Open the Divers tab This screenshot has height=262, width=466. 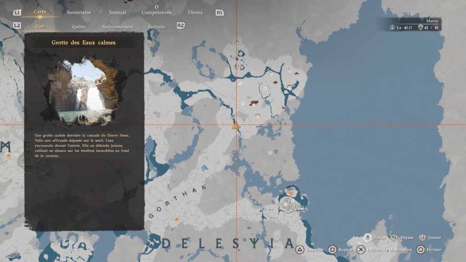195,12
